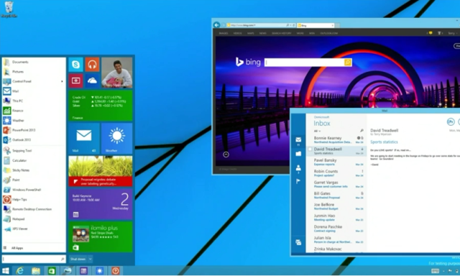Click the Start menu search box
The width and height of the screenshot is (460, 276).
click(34, 259)
